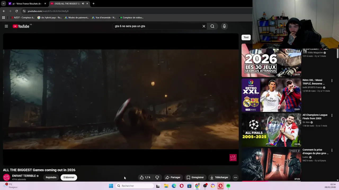Open the ENFANT TERRIBLE channel avatar
The image size is (339, 190).
7,177
